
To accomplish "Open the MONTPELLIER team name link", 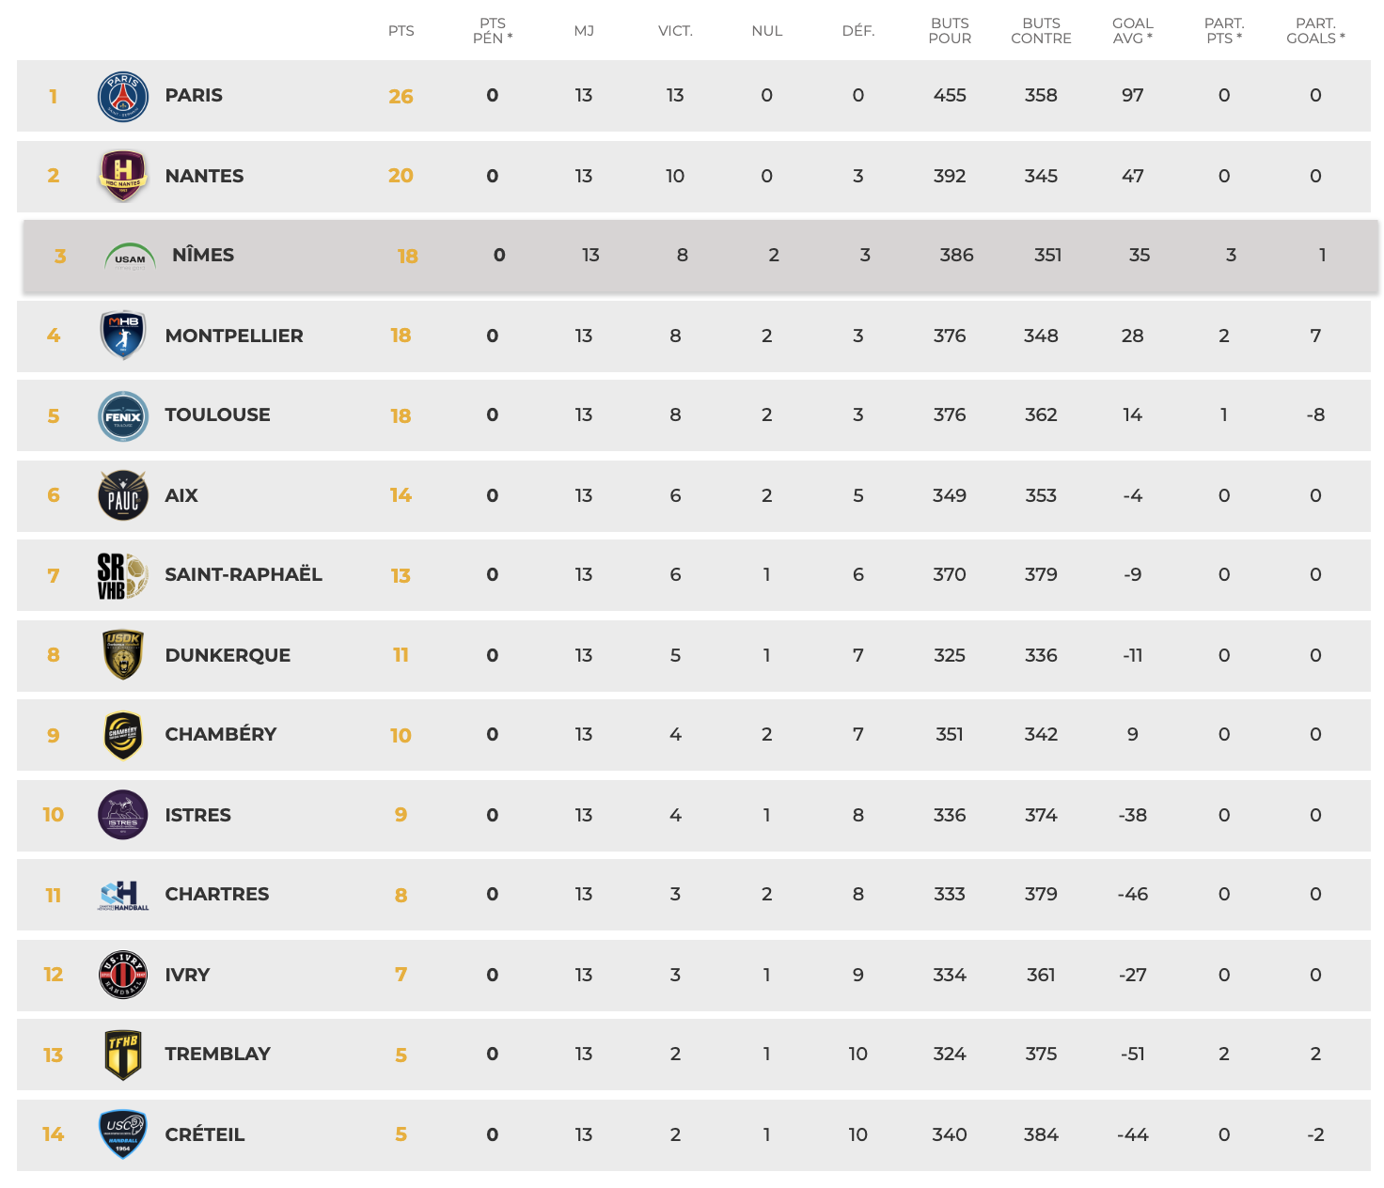I will 234,336.
